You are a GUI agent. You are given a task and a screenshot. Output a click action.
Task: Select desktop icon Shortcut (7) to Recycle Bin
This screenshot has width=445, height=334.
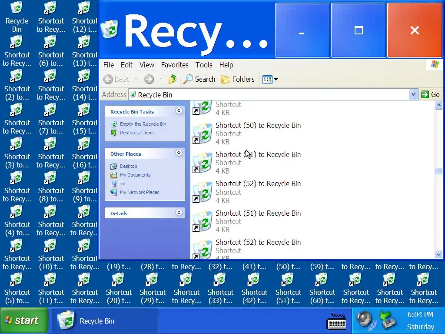tap(51, 119)
